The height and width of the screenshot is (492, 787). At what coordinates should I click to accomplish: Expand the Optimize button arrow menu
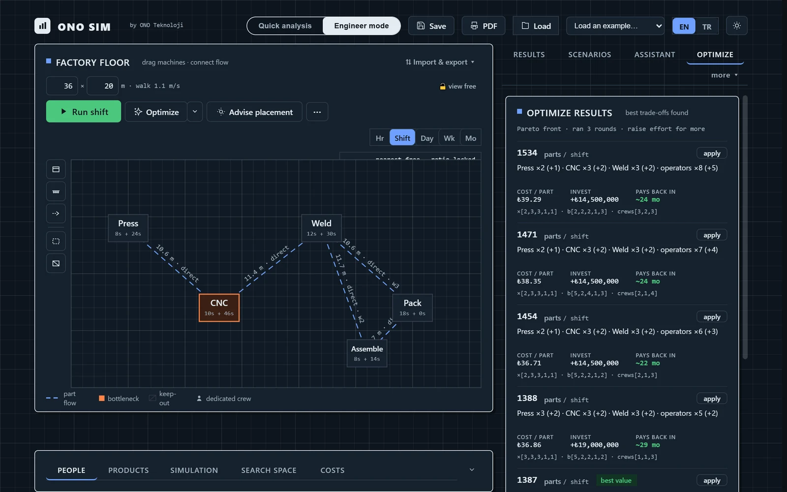[195, 112]
